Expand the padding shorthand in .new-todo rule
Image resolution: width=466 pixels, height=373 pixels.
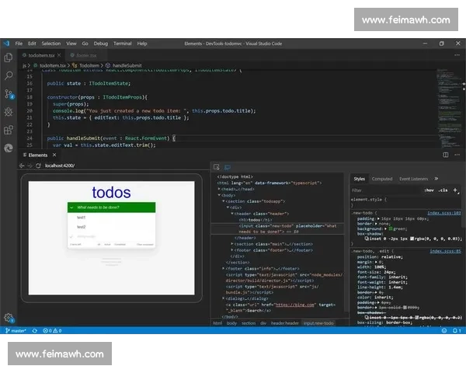(378, 218)
